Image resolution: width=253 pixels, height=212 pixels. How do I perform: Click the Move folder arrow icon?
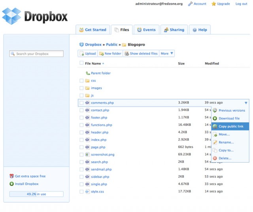point(215,134)
